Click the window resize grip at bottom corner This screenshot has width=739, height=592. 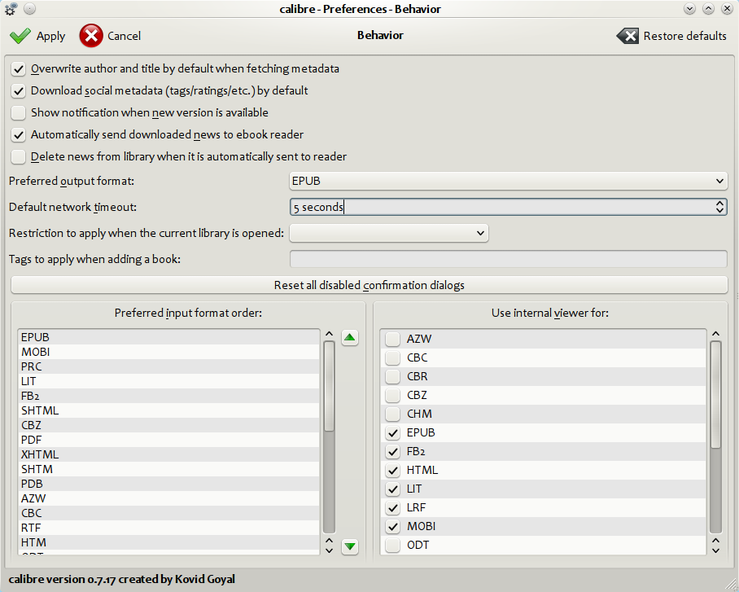(731, 584)
